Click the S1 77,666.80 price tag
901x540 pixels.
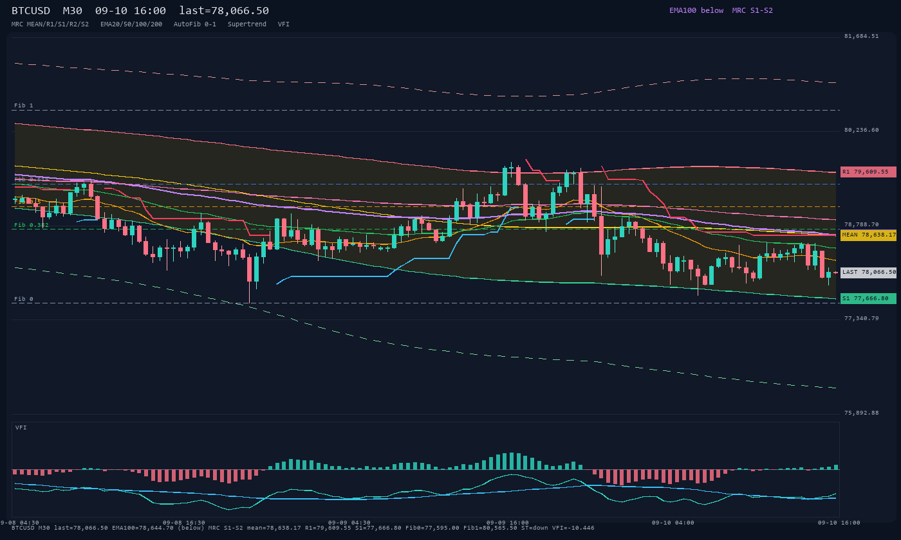868,298
